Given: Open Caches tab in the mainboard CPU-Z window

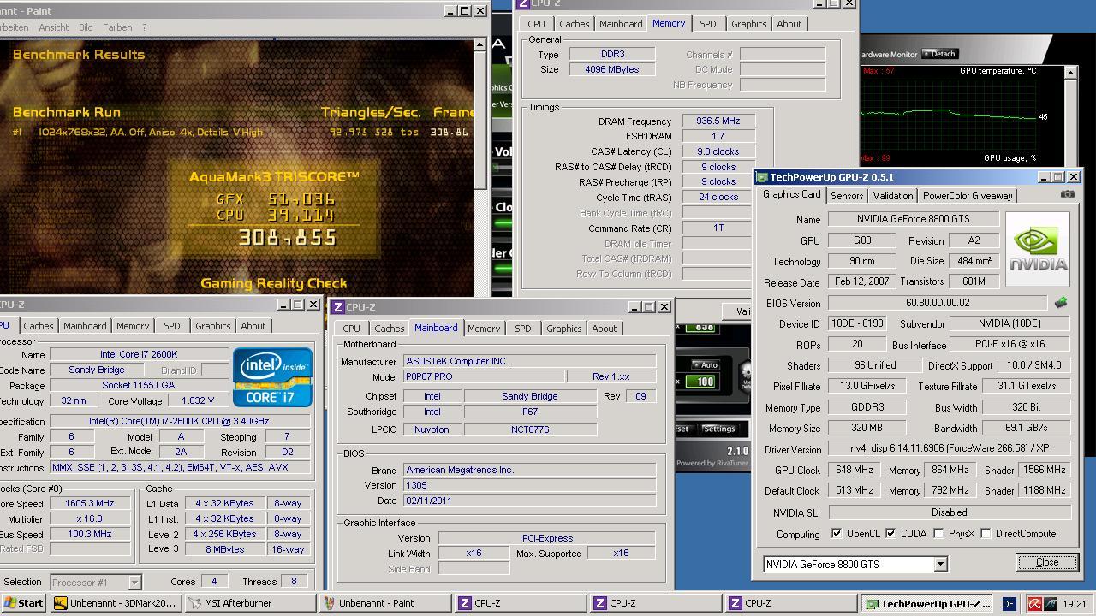Looking at the screenshot, I should [x=389, y=329].
